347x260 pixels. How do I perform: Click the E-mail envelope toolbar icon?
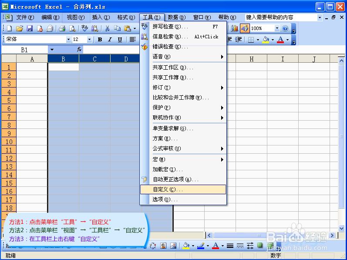50,28
